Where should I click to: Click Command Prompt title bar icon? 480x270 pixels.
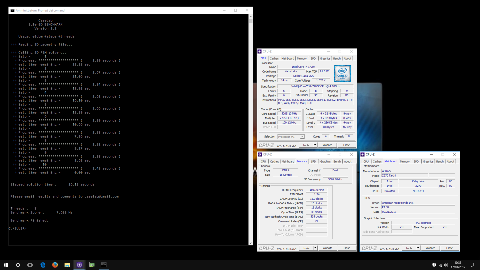12,10
